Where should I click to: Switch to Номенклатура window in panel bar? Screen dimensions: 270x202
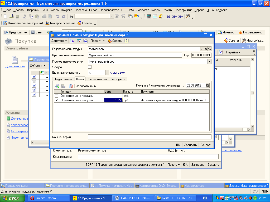(x=202, y=186)
